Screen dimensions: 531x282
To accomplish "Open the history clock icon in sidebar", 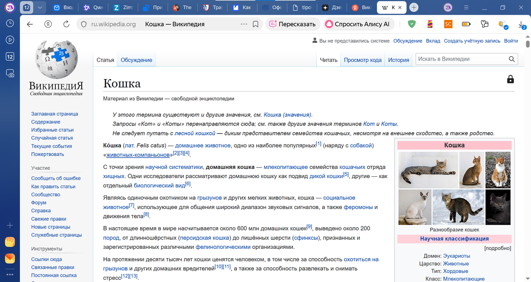I will click(x=10, y=23).
